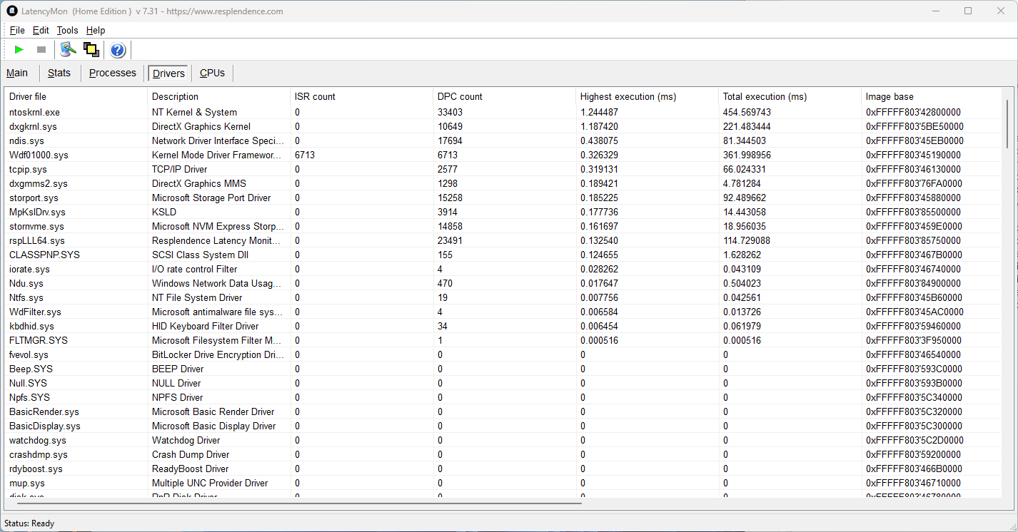This screenshot has width=1018, height=532.
Task: Switch to the Main tab
Action: tap(17, 73)
